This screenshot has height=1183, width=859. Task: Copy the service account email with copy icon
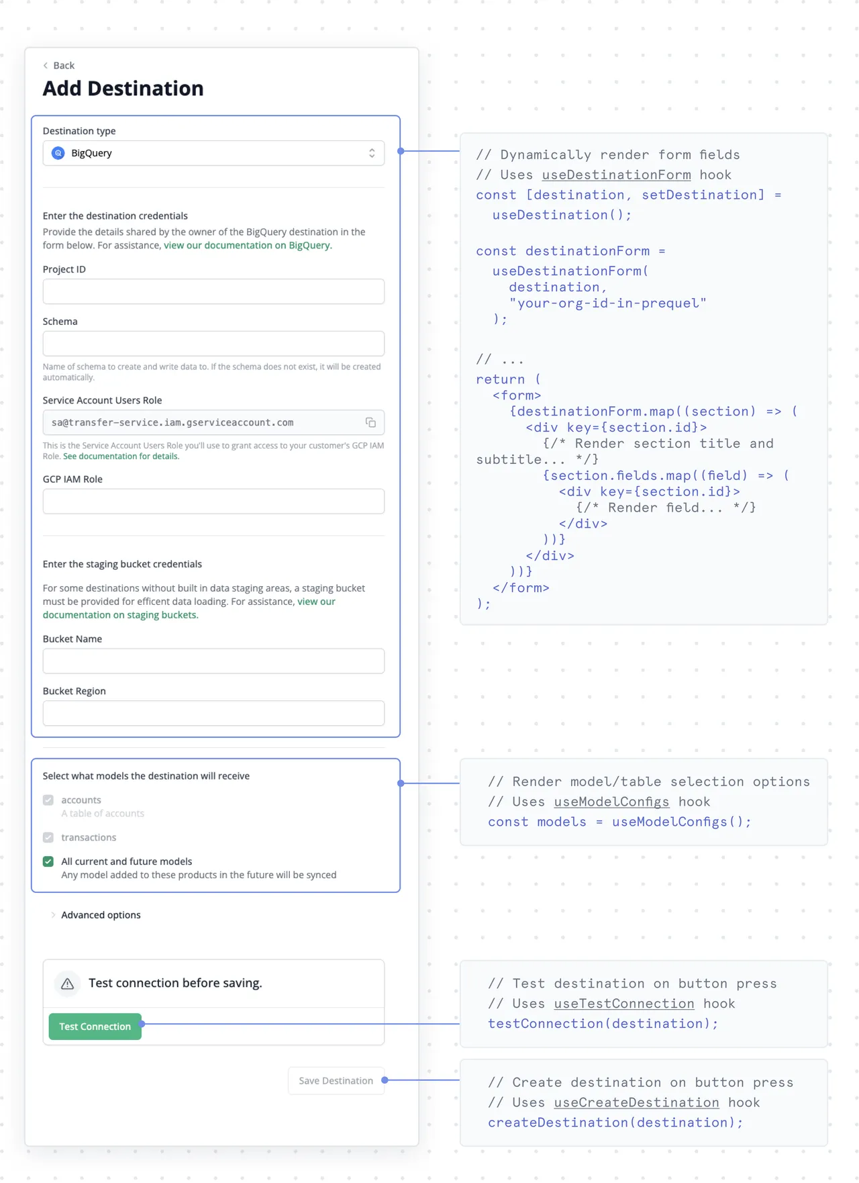(x=370, y=422)
